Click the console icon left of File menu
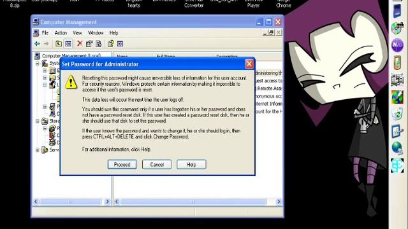Screen dimensions: 408x229 point(36,33)
